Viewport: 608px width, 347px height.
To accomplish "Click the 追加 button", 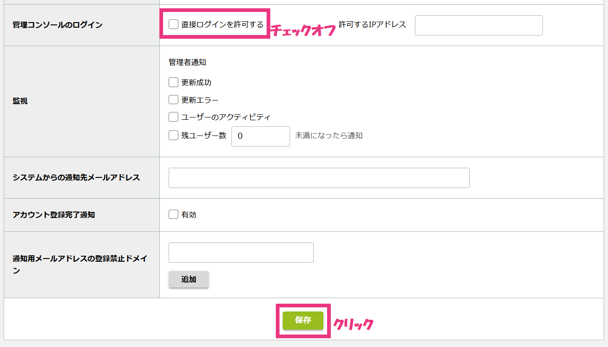I will (189, 279).
